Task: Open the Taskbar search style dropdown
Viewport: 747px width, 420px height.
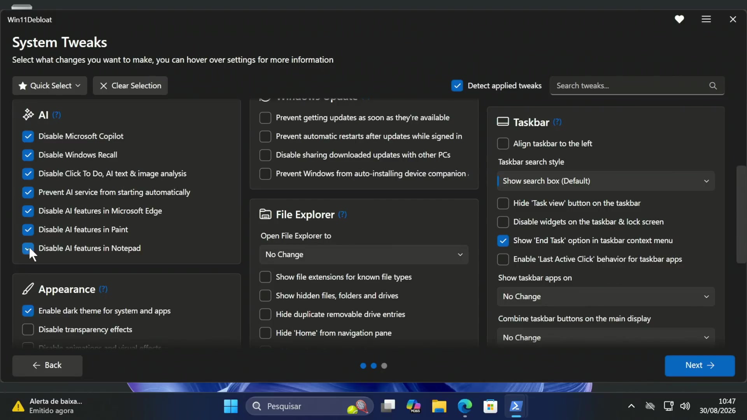Action: [x=606, y=181]
